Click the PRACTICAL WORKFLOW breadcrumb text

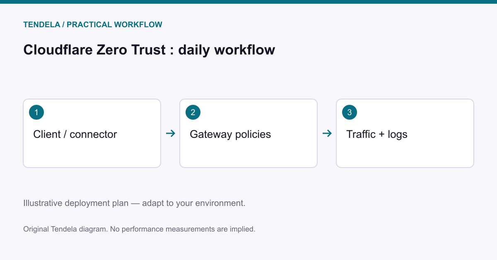[114, 25]
